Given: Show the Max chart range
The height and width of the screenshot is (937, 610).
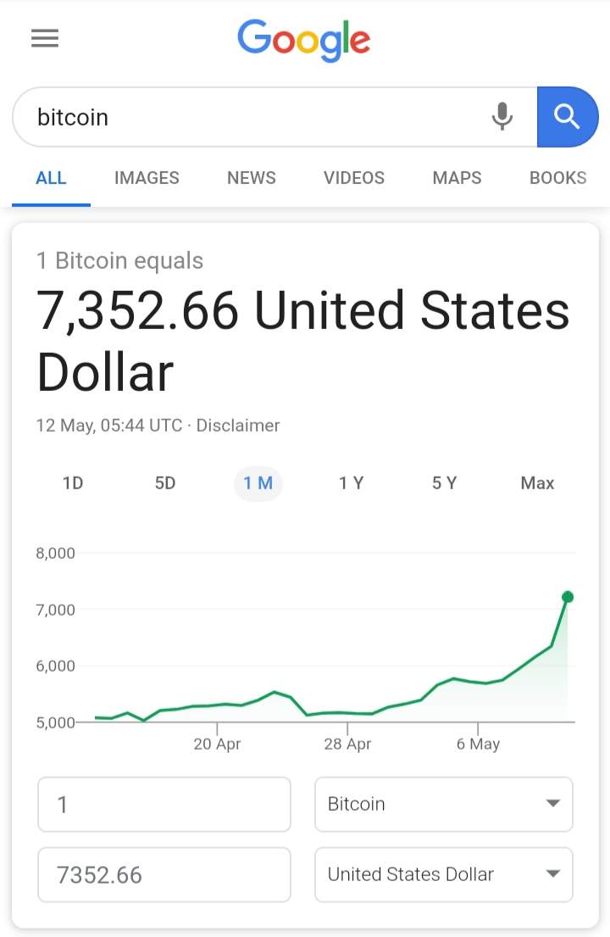Looking at the screenshot, I should (x=537, y=483).
